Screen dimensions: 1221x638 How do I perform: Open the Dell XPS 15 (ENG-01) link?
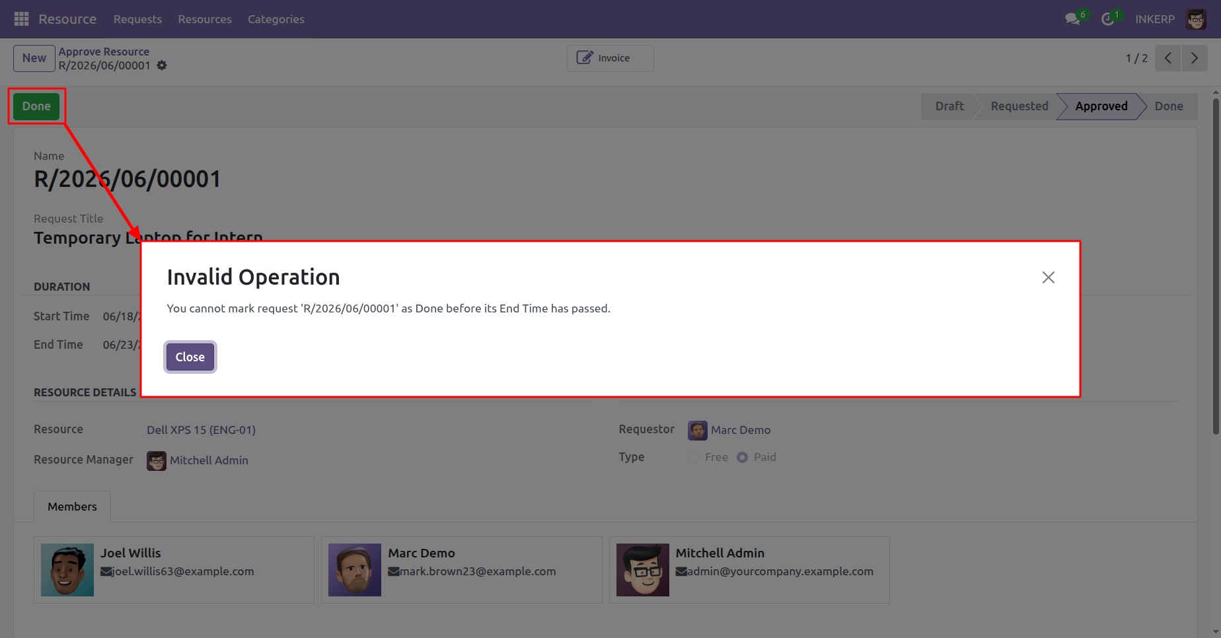click(x=201, y=430)
